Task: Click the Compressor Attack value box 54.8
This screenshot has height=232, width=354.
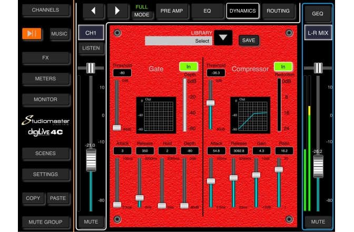Action: click(216, 151)
